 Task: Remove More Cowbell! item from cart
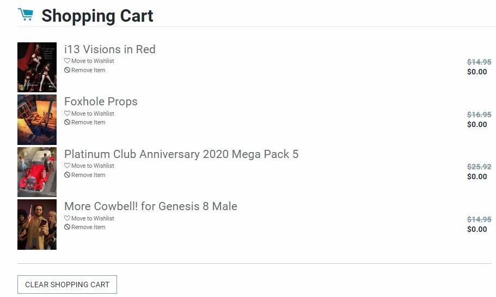click(88, 228)
